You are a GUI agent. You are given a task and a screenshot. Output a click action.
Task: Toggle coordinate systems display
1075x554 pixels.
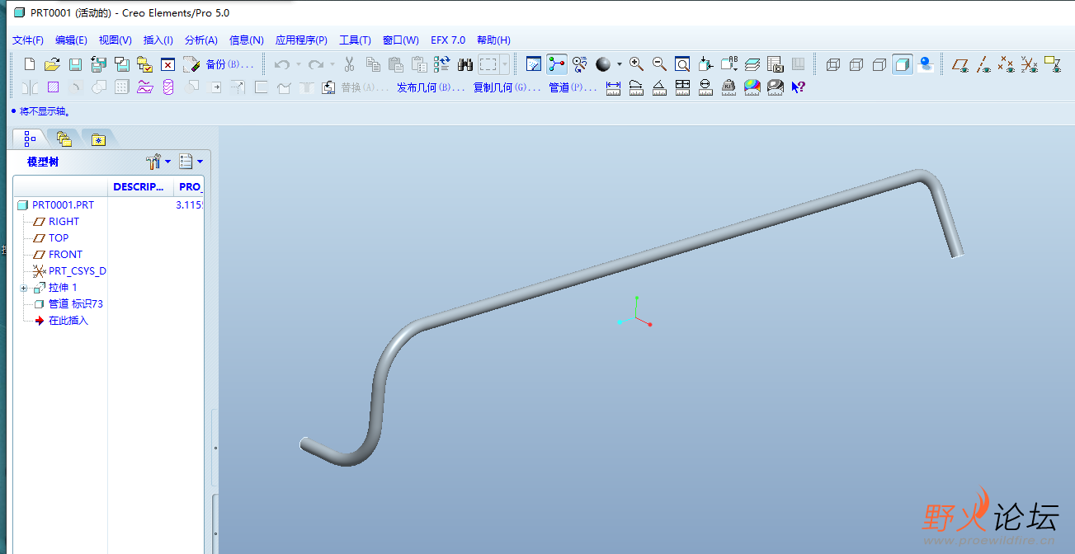coord(1030,64)
